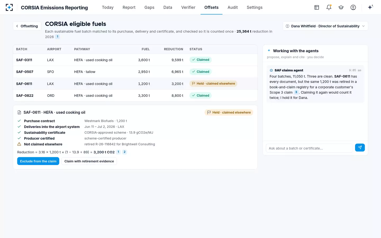Open the Audit tab
381x238 pixels.
click(233, 7)
